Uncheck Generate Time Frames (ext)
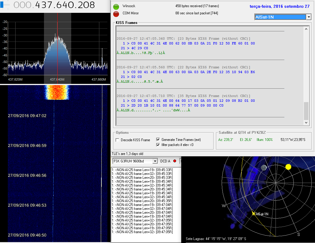The width and height of the screenshot is (315, 243). 158,140
